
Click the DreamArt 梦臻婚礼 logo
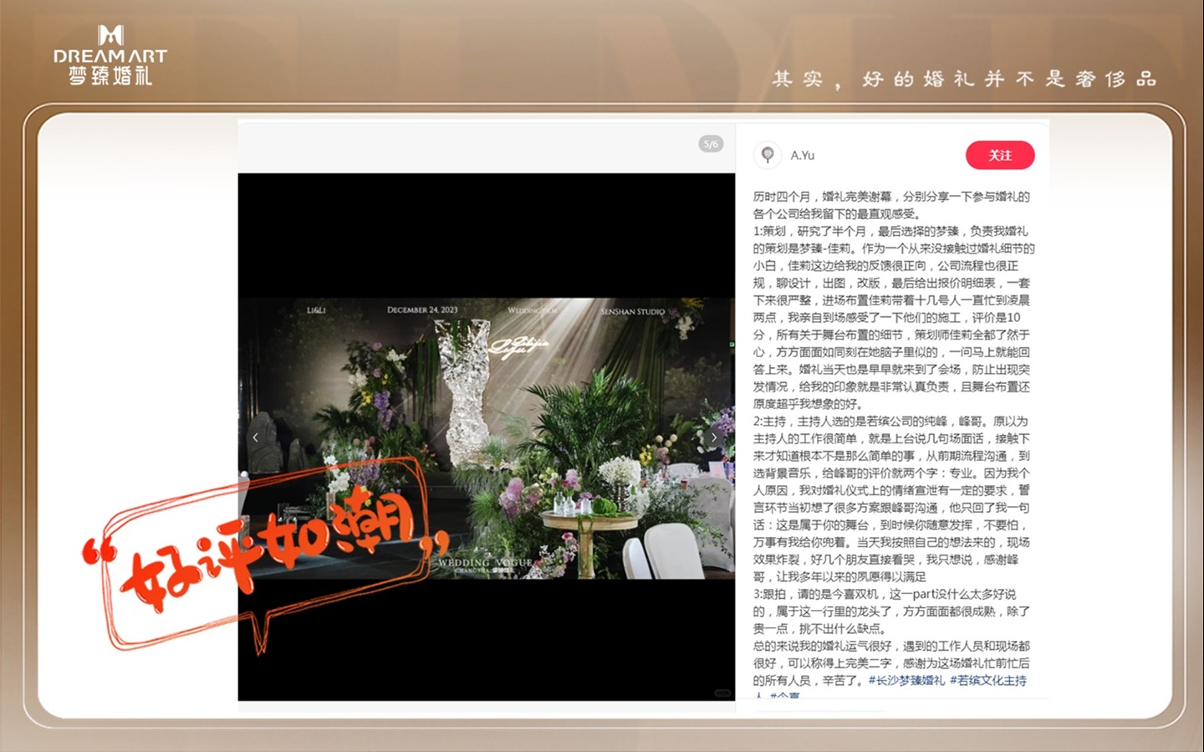click(x=110, y=55)
